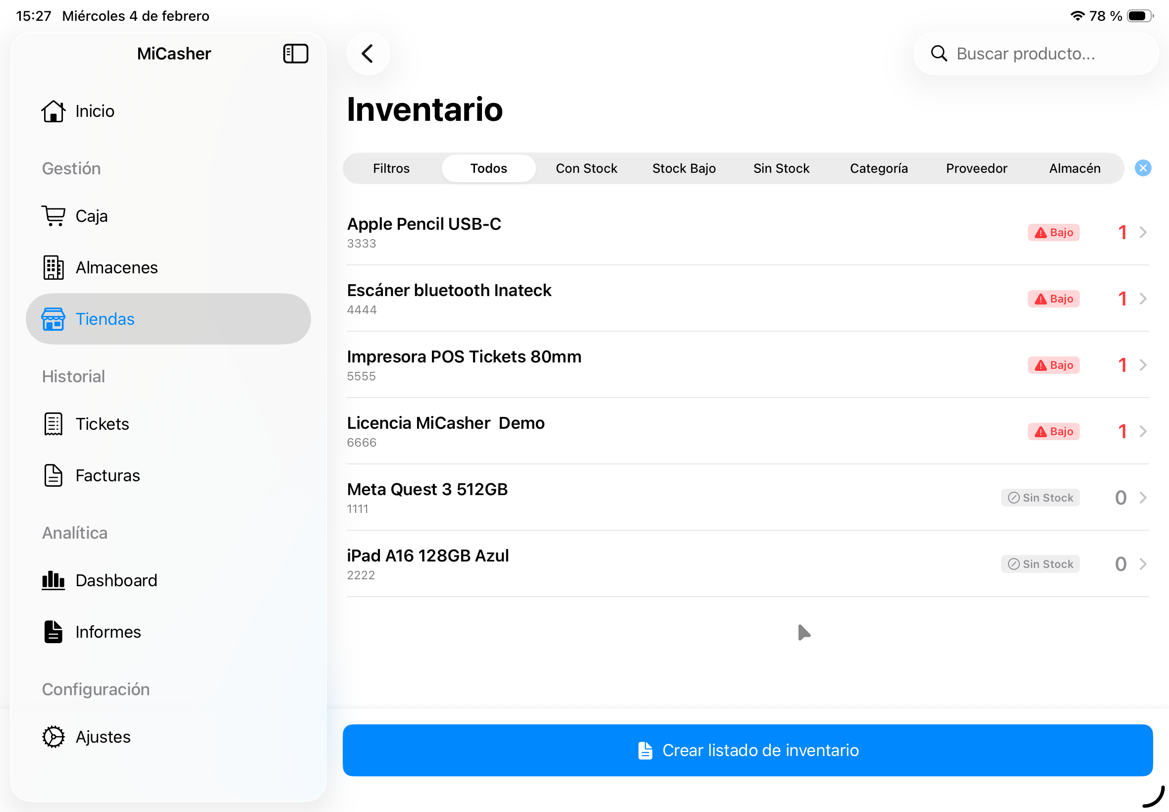This screenshot has height=812, width=1169.
Task: Open Tickets receipt icon
Action: (x=53, y=424)
